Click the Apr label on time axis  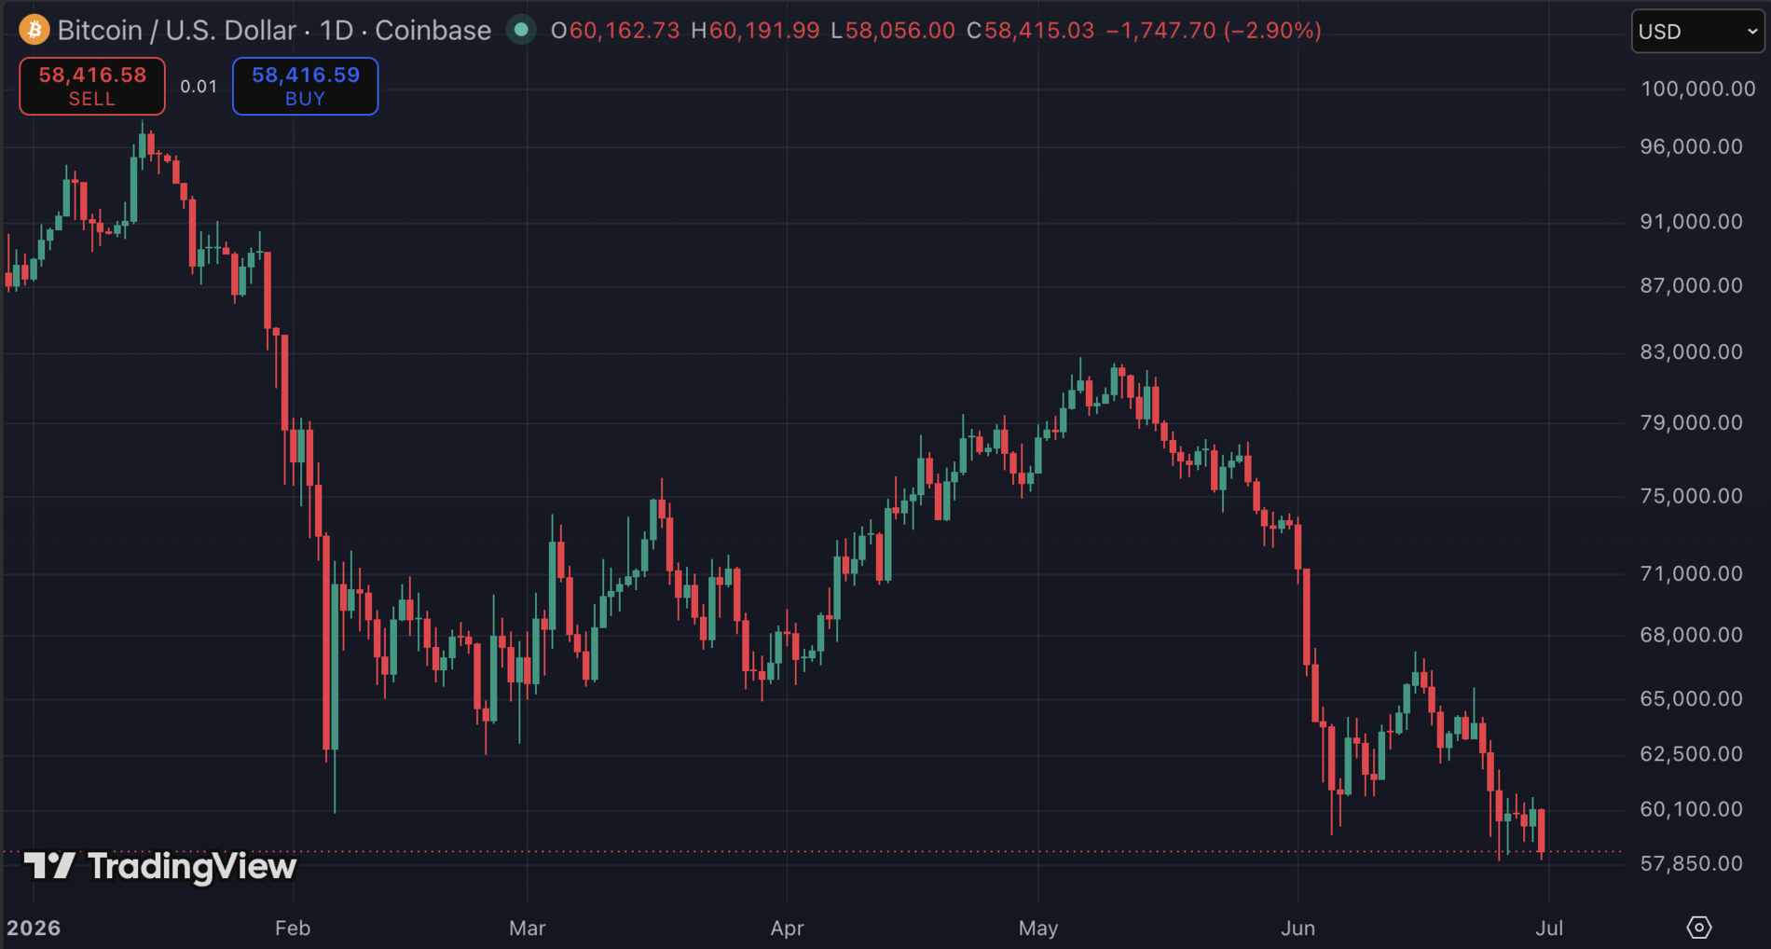[x=788, y=928]
